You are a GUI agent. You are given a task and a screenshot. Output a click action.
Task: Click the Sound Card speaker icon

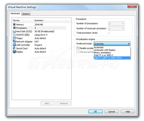(14, 48)
